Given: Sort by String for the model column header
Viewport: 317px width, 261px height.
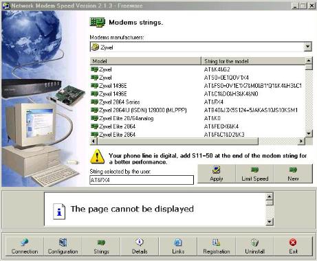Looking at the screenshot, I should point(254,61).
